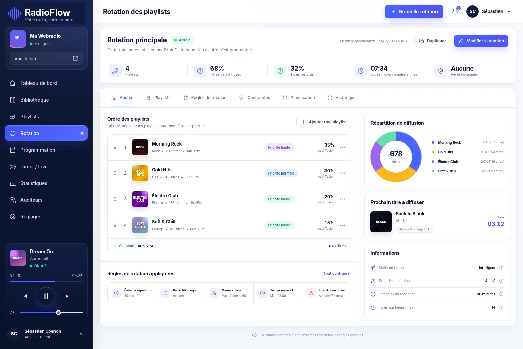Grab the Gold Hits drag handle

(x=115, y=173)
